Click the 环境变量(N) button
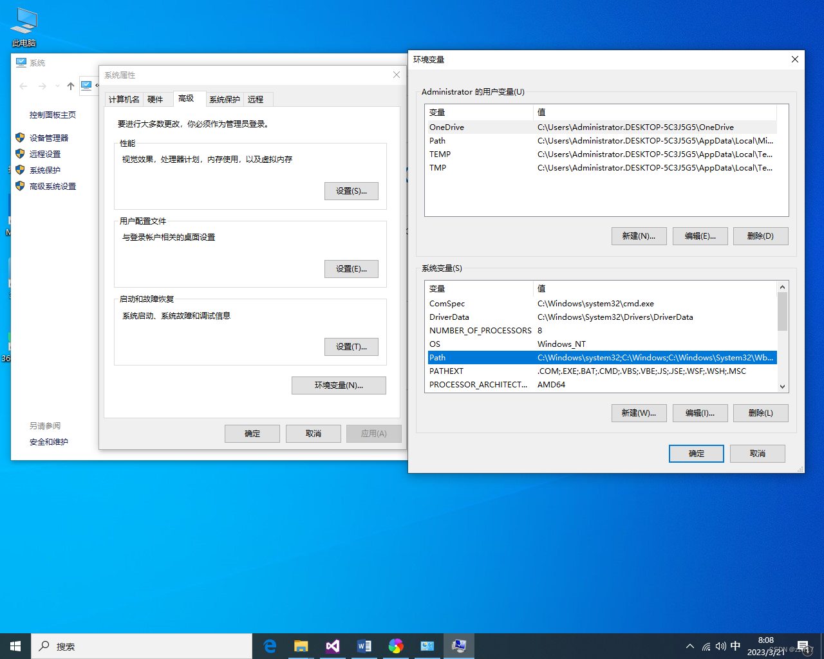Image resolution: width=824 pixels, height=659 pixels. tap(339, 385)
